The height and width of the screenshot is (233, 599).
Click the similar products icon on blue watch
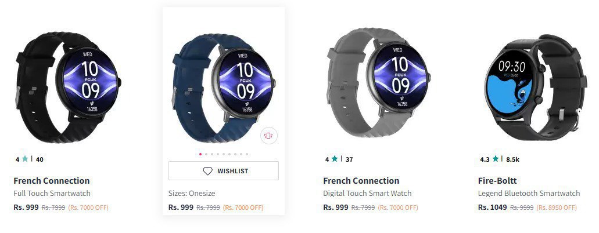click(x=269, y=136)
